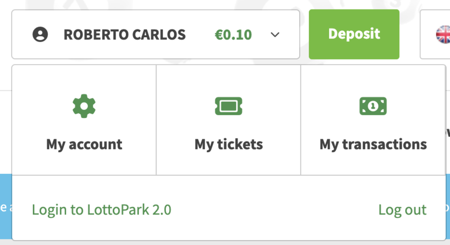The height and width of the screenshot is (245, 450).
Task: Log out of the account
Action: coord(402,210)
